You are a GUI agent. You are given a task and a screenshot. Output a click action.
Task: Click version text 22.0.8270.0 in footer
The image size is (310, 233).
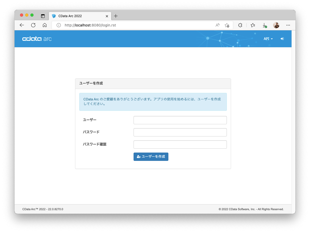pos(56,209)
